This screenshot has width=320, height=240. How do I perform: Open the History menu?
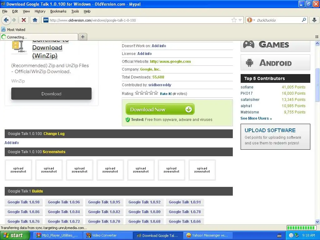[40, 12]
